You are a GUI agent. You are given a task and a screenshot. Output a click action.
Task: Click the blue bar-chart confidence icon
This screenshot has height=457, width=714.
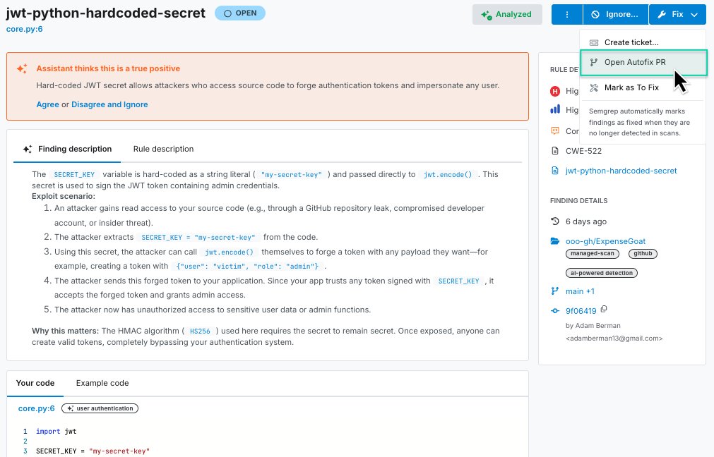coord(555,109)
